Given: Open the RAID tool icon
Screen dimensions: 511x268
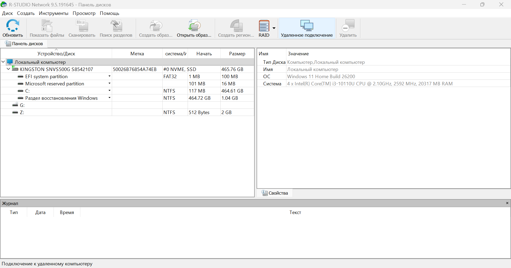Looking at the screenshot, I should 264,26.
